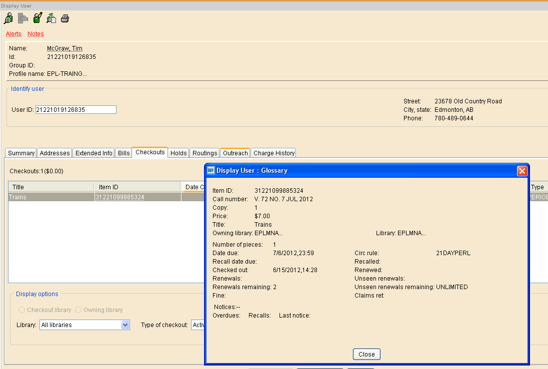
Task: Click the Close button in Glossary dialog
Action: coord(366,355)
